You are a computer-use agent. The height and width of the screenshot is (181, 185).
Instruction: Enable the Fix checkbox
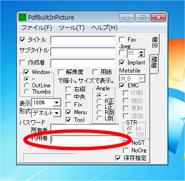pos(68,105)
